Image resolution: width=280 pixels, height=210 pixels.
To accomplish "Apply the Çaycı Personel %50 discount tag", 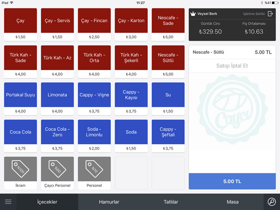I will [x=57, y=169].
